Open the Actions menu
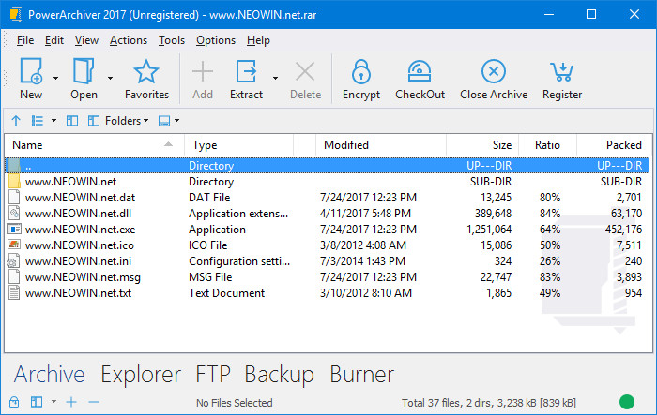The height and width of the screenshot is (415, 657). 129,40
